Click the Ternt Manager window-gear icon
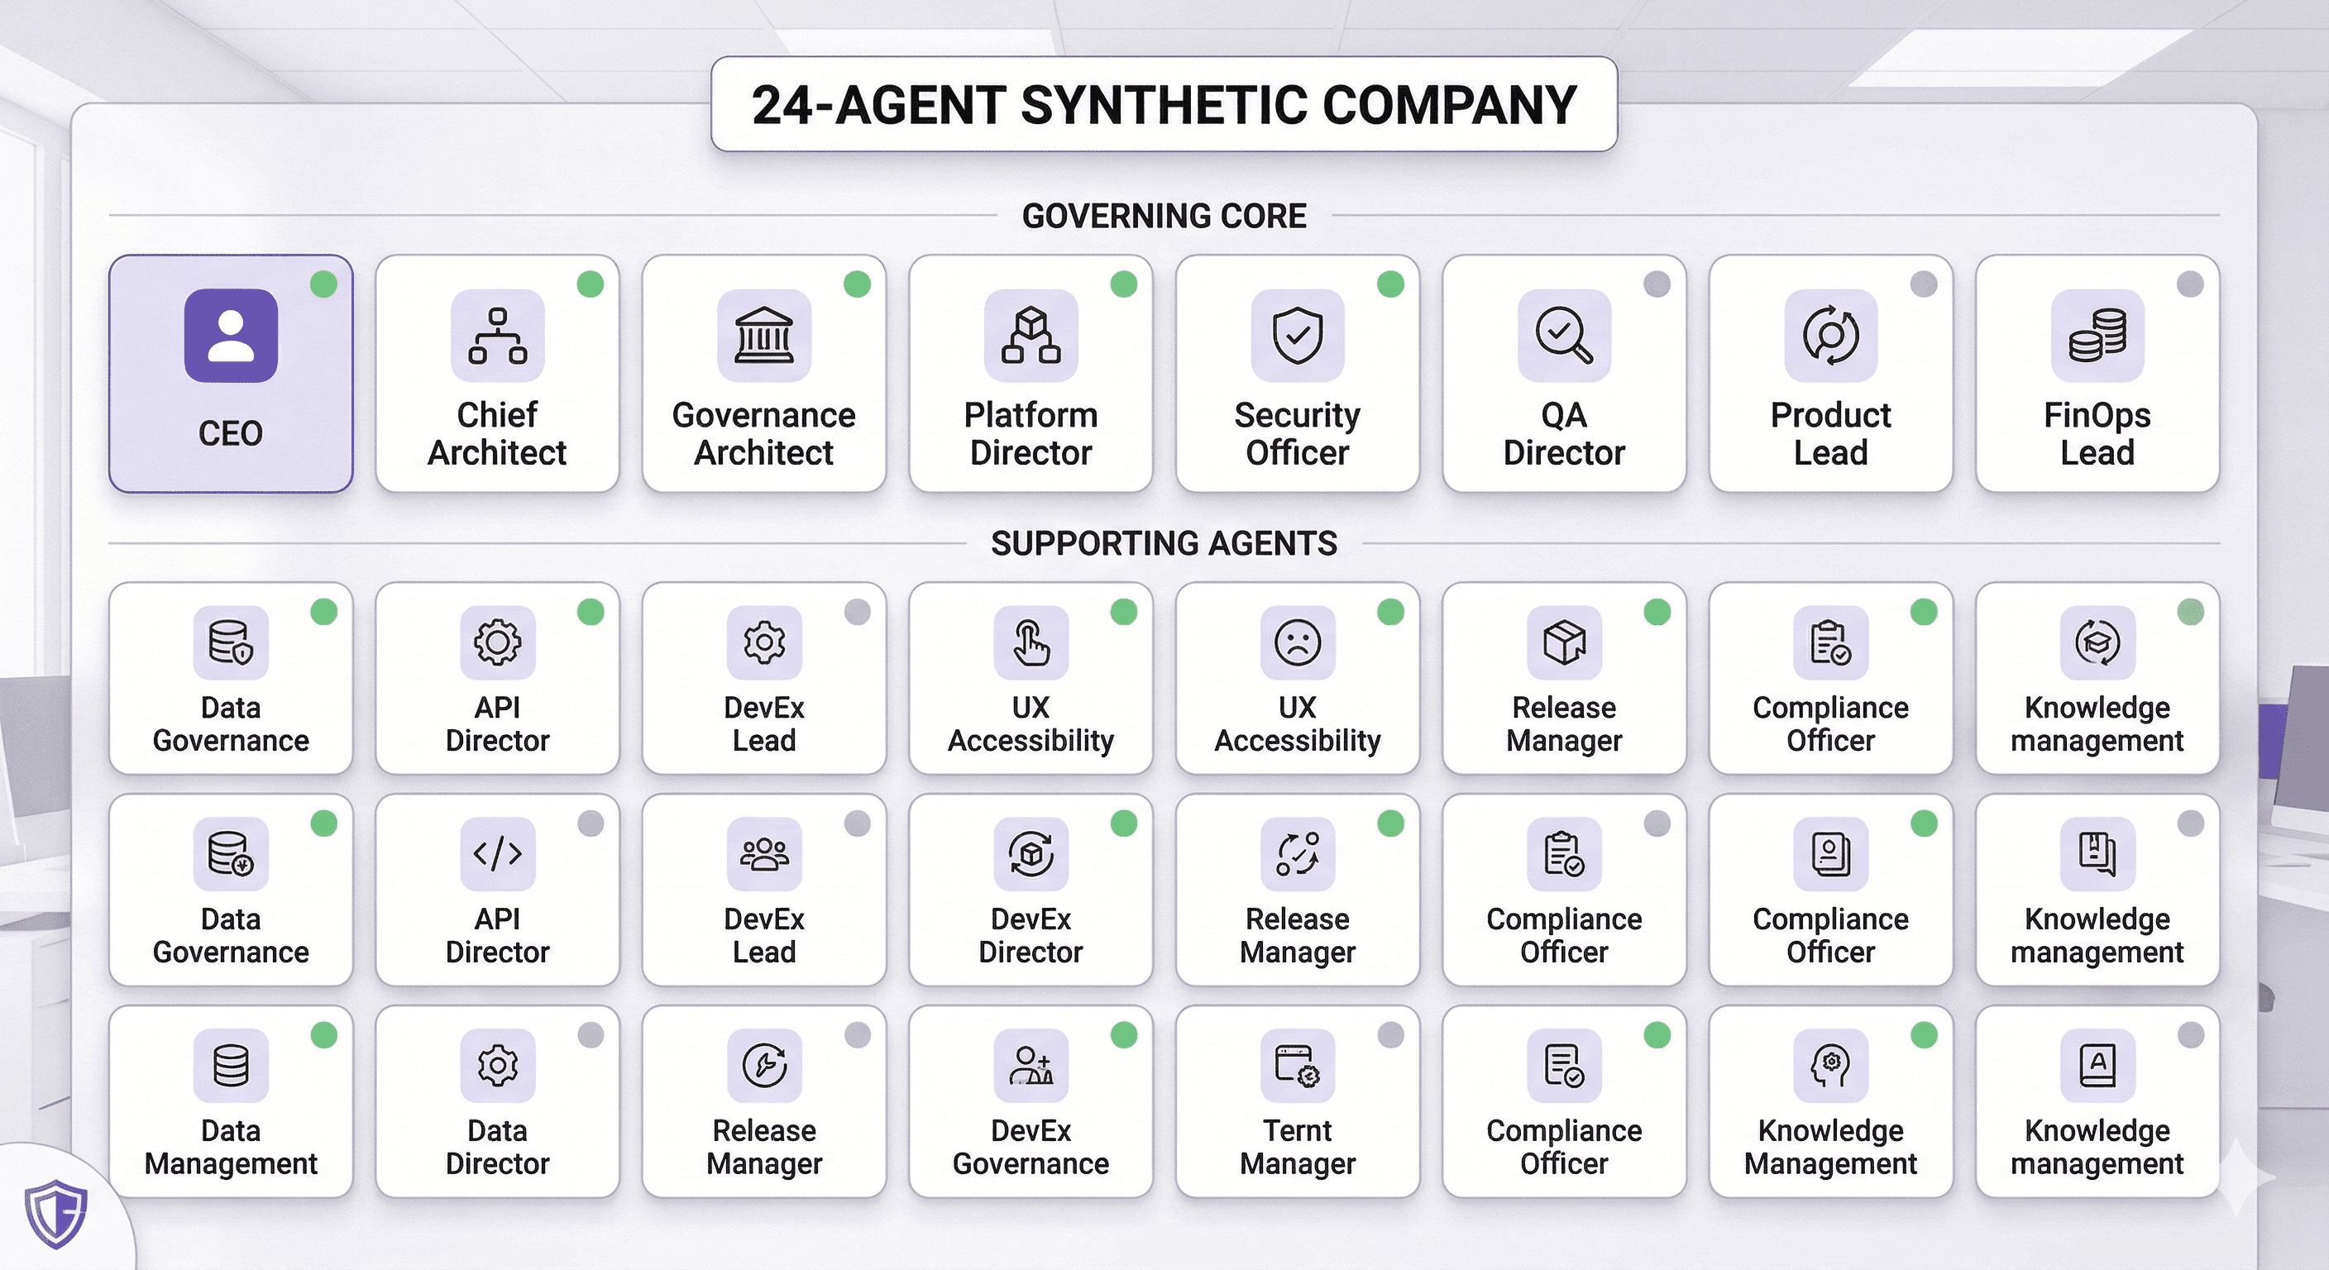This screenshot has width=2329, height=1270. [x=1298, y=1065]
